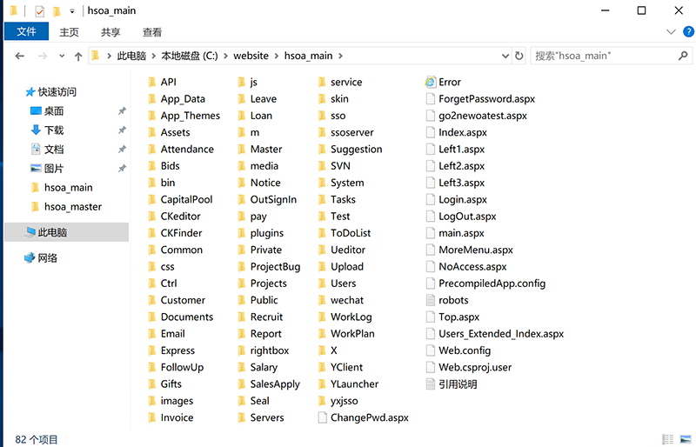Select go2newoatest.aspx file
The image size is (696, 447).
coord(476,116)
